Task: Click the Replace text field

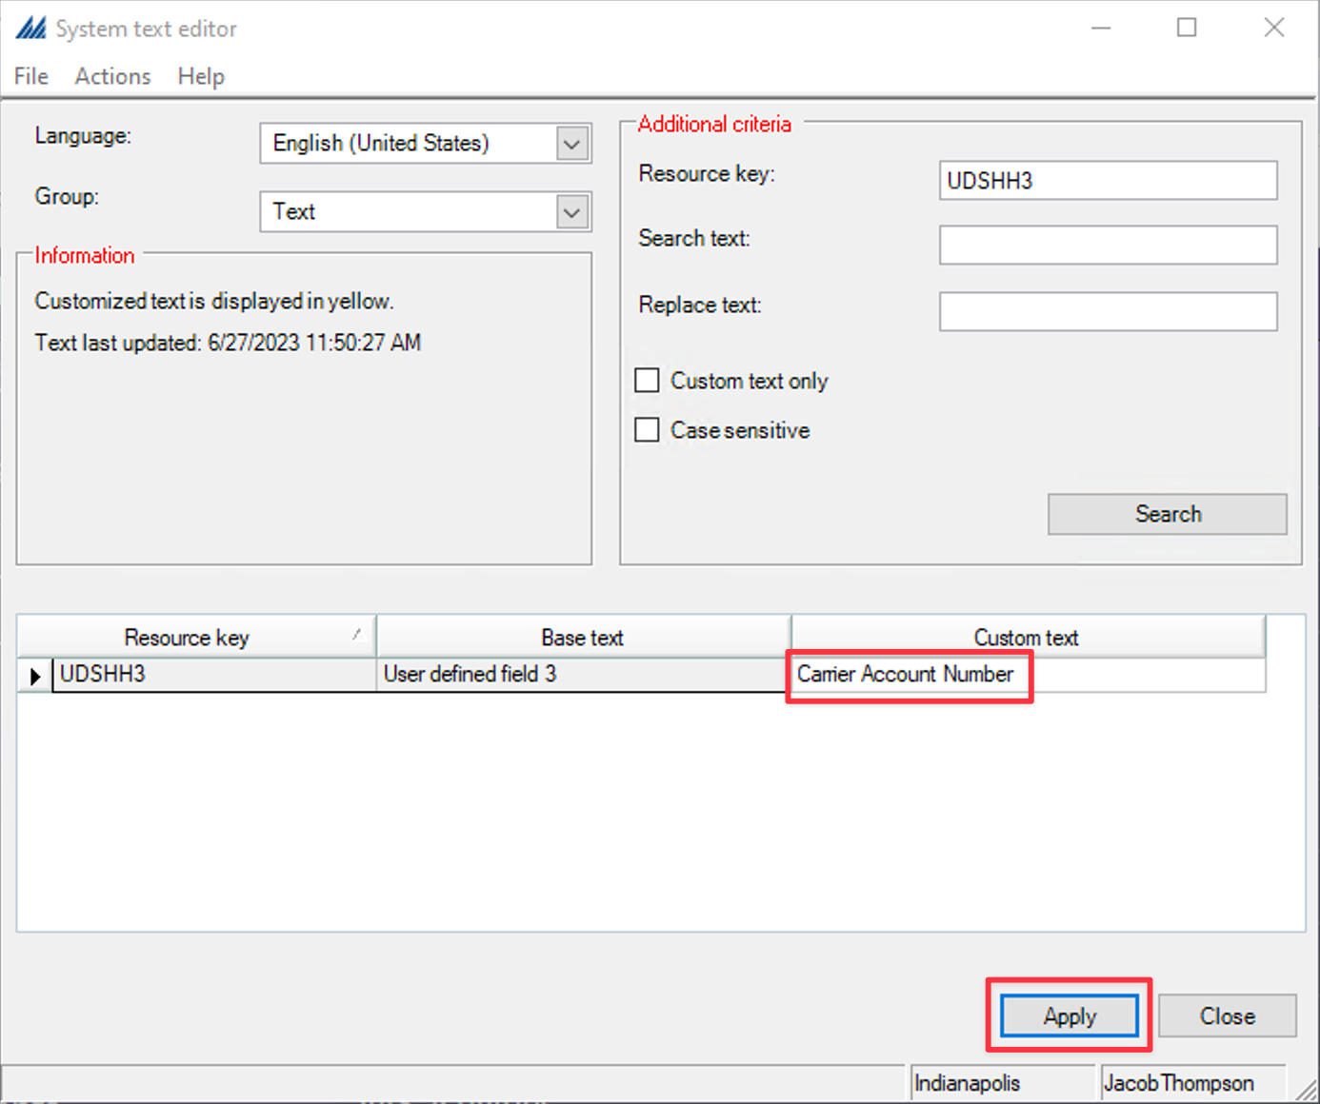Action: point(1108,311)
